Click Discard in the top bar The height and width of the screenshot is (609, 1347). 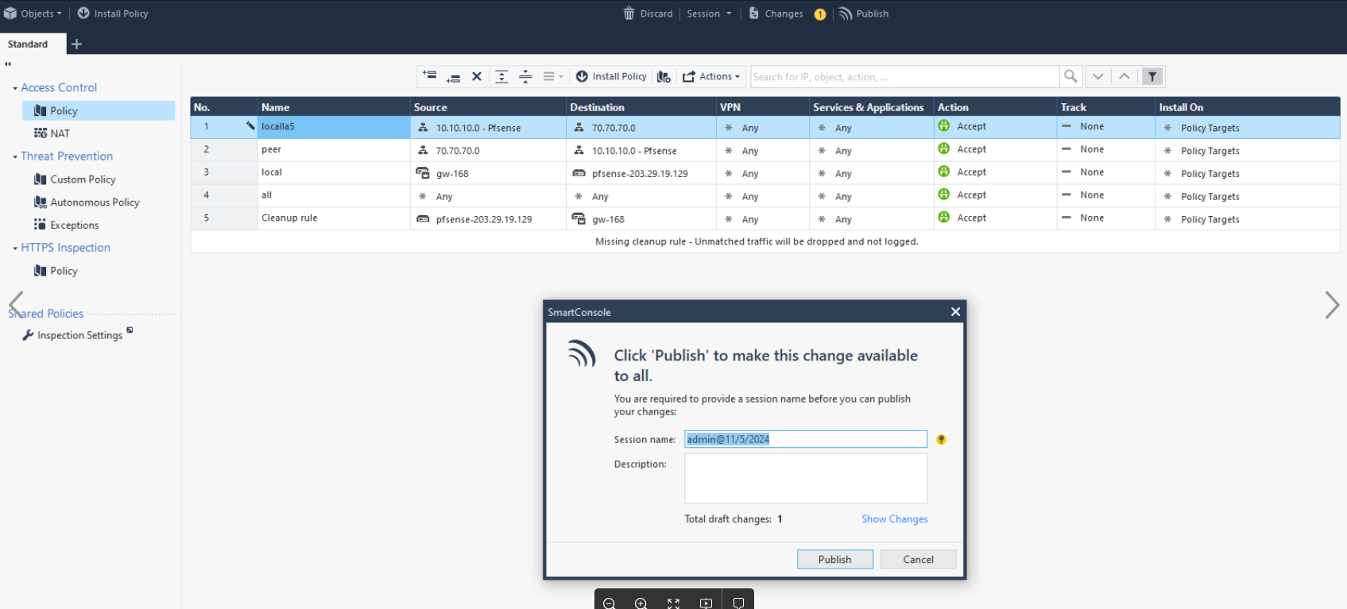pos(648,13)
